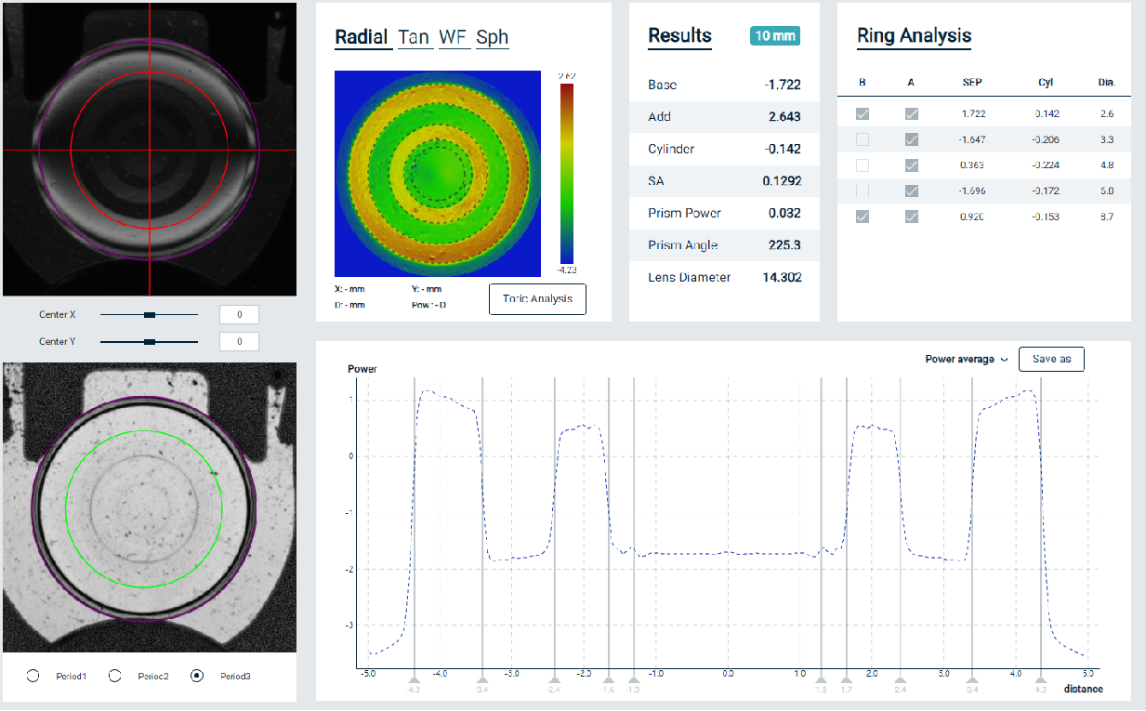This screenshot has height=711, width=1146.
Task: Click the radial power color map image
Action: 438,172
